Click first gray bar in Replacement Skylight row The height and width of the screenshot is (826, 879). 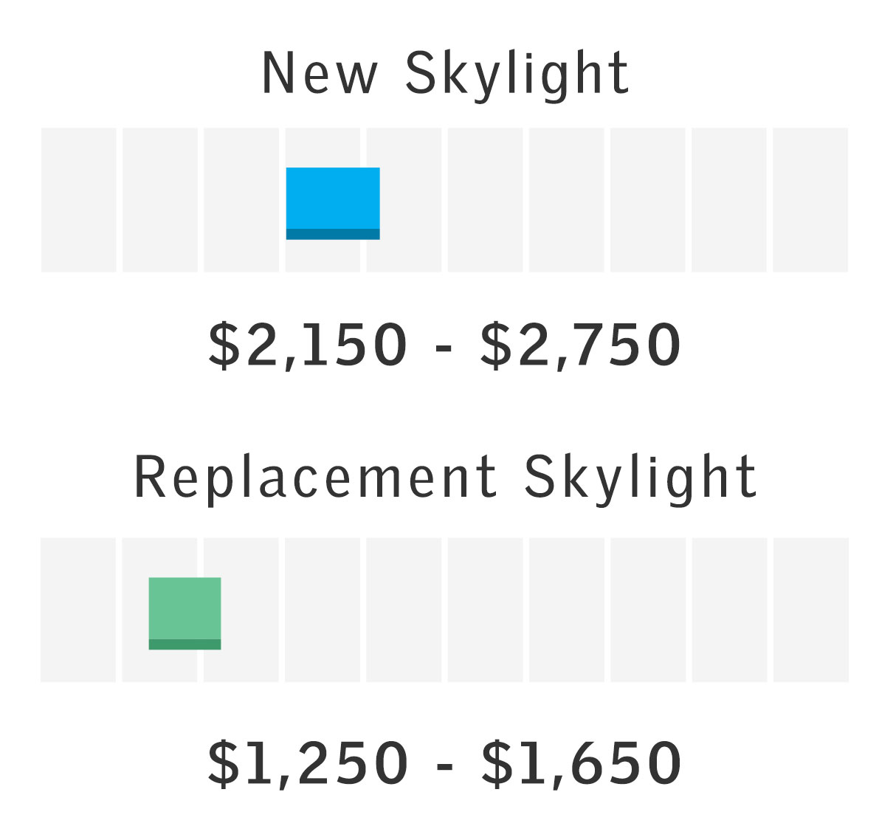coord(78,610)
